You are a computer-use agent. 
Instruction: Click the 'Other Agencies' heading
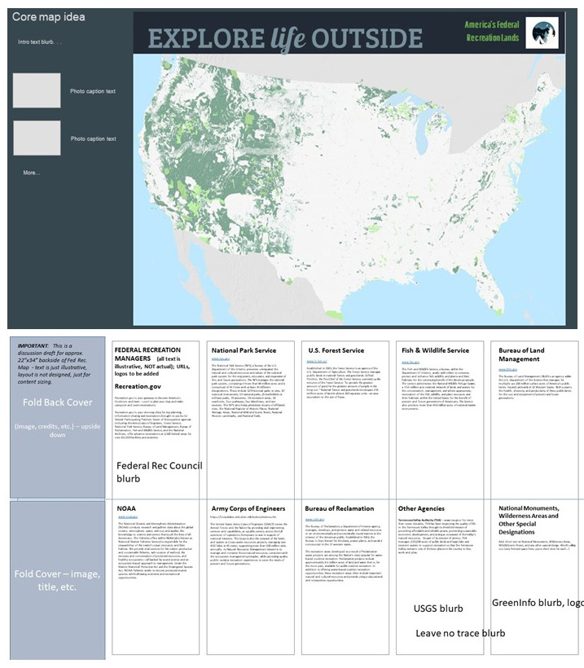[421, 508]
